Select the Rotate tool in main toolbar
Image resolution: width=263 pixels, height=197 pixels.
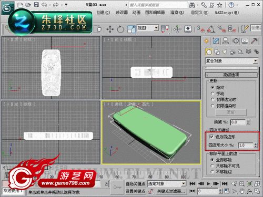coord(120,29)
